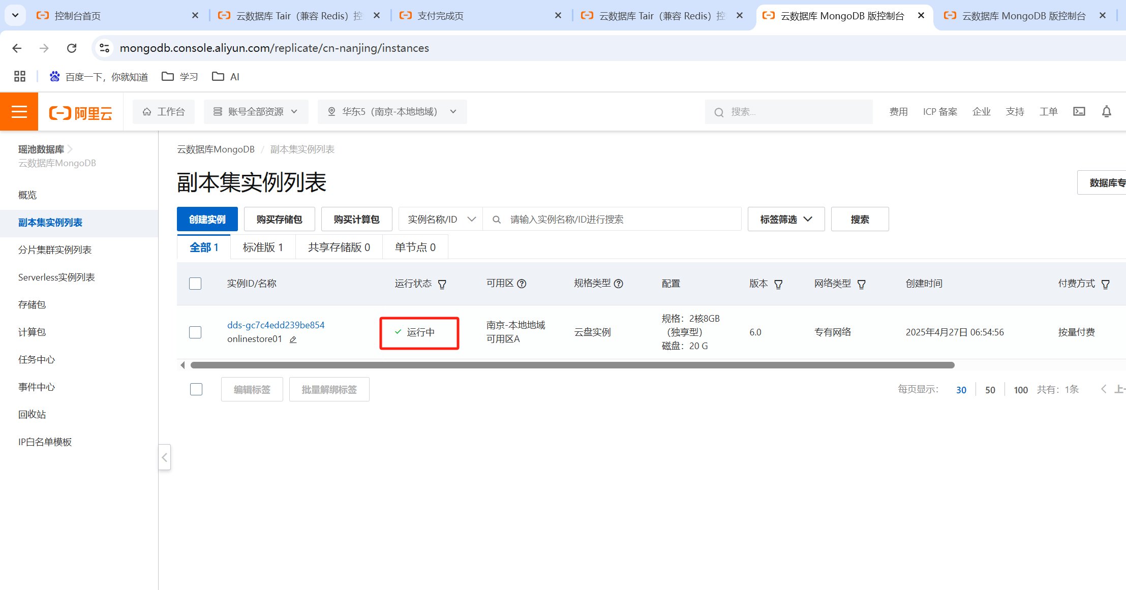Viewport: 1126px width, 590px height.
Task: Click 购买计算包 button
Action: (357, 219)
